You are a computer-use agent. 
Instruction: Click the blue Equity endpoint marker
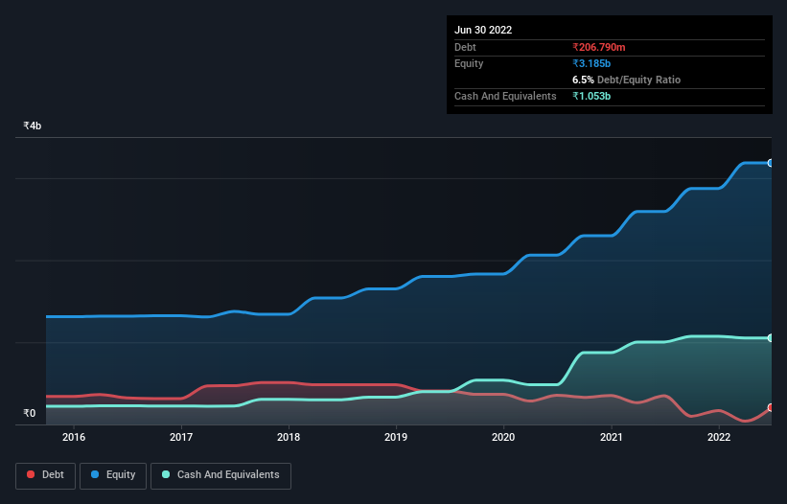[x=771, y=163]
